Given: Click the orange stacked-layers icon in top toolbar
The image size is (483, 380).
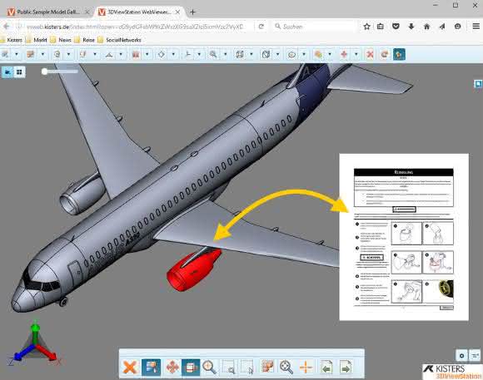Looking at the screenshot, I should [x=318, y=54].
